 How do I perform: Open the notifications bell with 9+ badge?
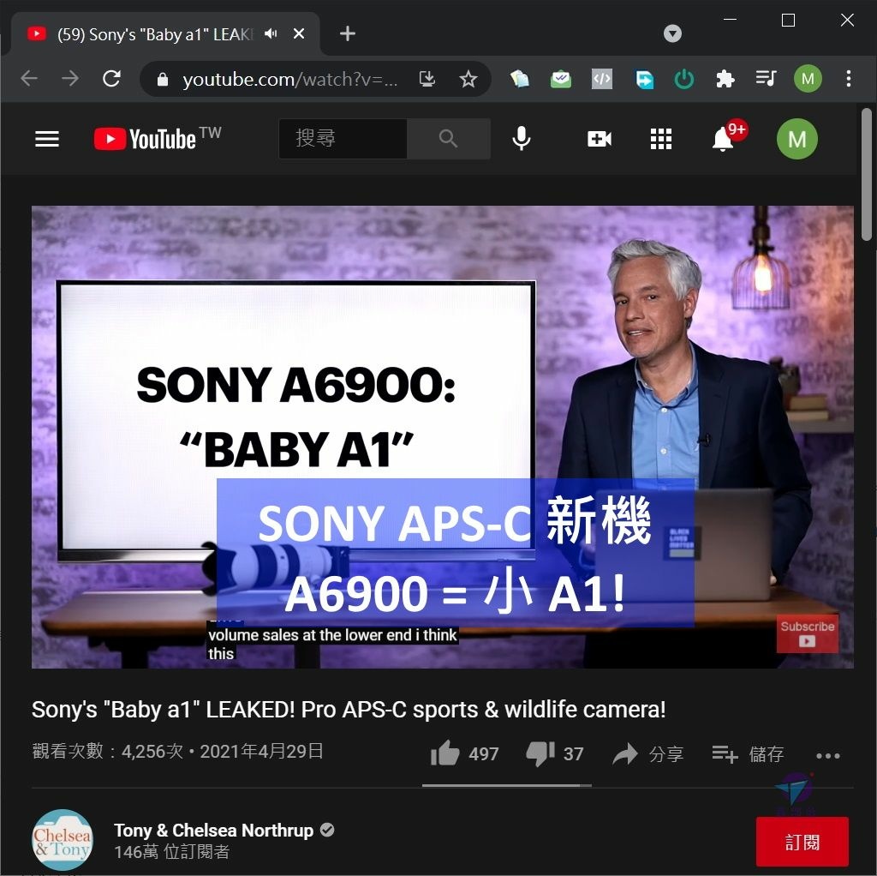coord(723,138)
